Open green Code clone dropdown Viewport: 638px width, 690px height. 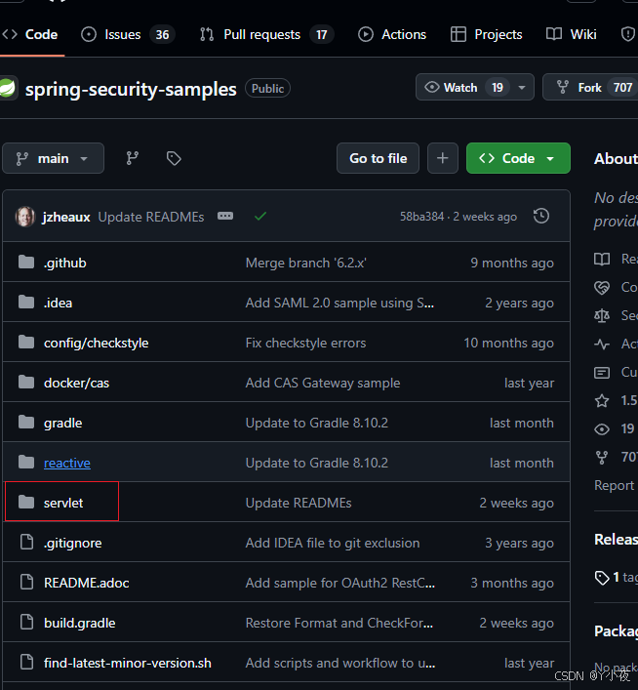[x=518, y=158]
